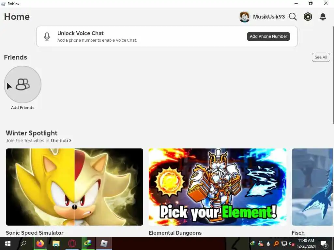Click the Winter Spotlight heading
Image resolution: width=334 pixels, height=250 pixels.
[x=32, y=133]
